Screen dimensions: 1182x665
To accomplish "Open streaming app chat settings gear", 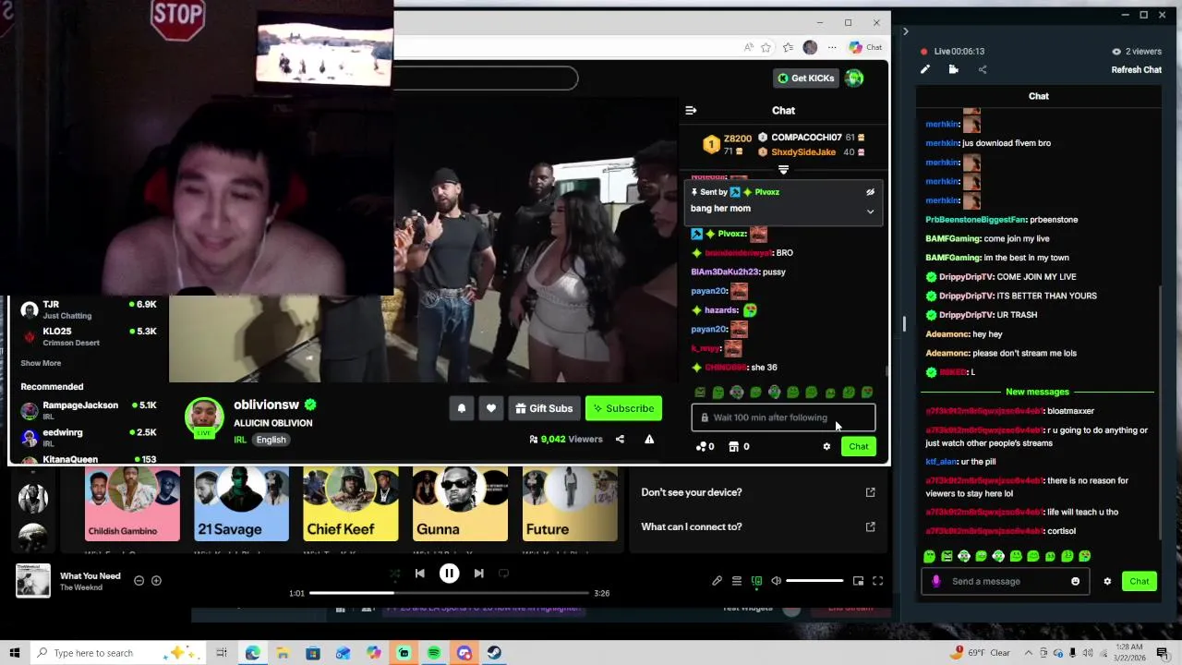I will [1107, 582].
